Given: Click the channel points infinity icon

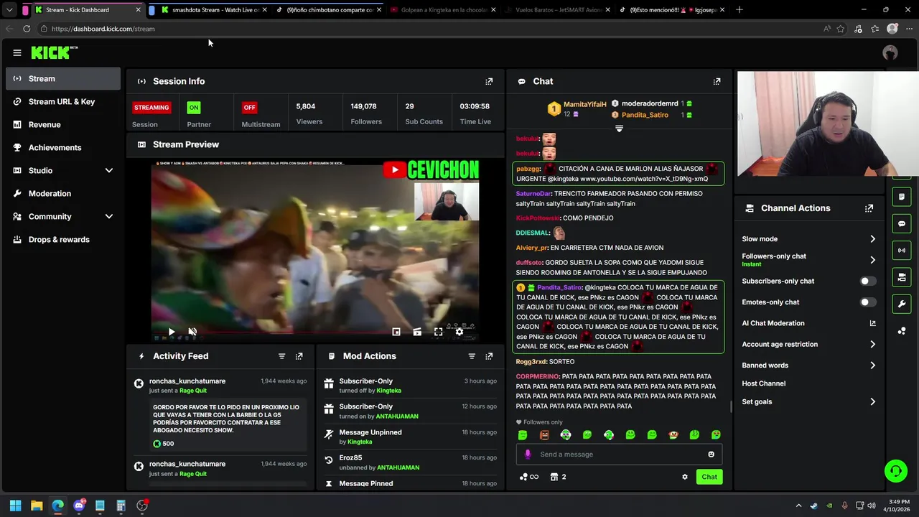Looking at the screenshot, I should click(x=528, y=477).
